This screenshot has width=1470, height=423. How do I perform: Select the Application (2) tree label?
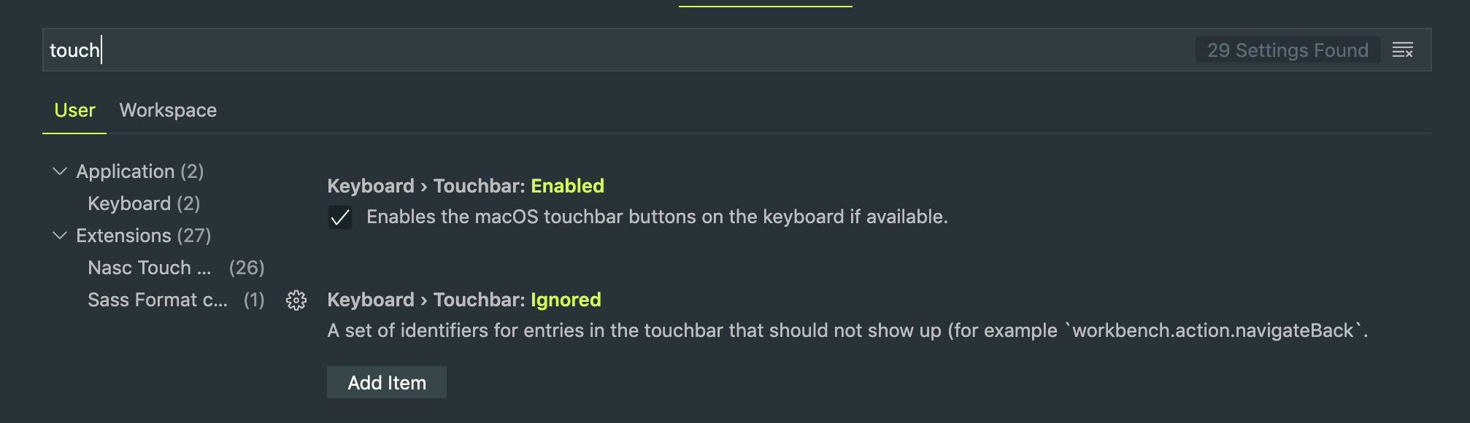click(140, 171)
